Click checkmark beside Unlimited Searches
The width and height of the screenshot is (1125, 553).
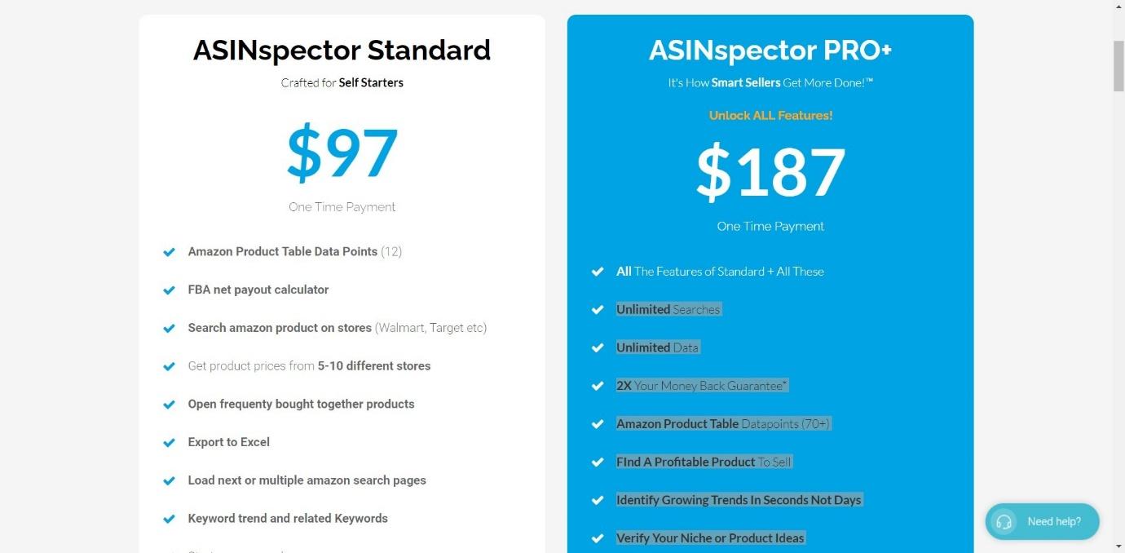click(598, 310)
